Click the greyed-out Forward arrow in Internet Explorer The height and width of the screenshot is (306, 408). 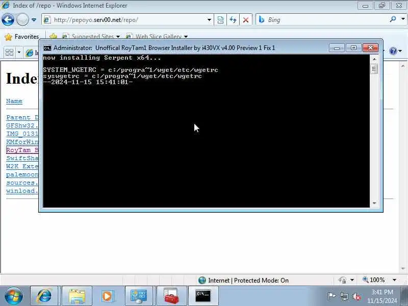pos(22,19)
